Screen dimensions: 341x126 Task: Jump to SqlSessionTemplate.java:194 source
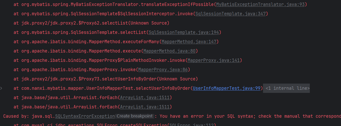[x=184, y=32]
